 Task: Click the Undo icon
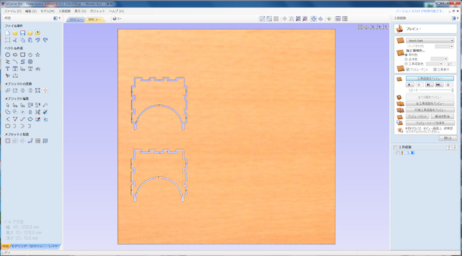pyautogui.click(x=38, y=40)
